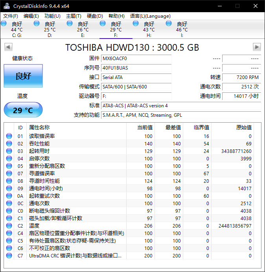Click status orb of attribute 03 起转用时

[9, 151]
